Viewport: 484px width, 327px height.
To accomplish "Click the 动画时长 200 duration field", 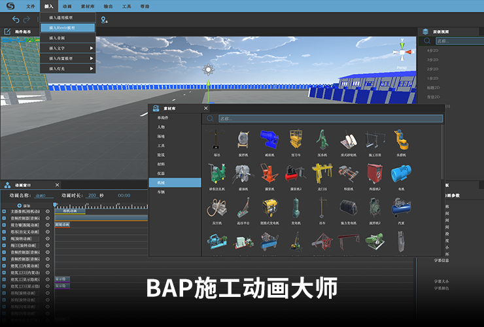I will click(92, 196).
